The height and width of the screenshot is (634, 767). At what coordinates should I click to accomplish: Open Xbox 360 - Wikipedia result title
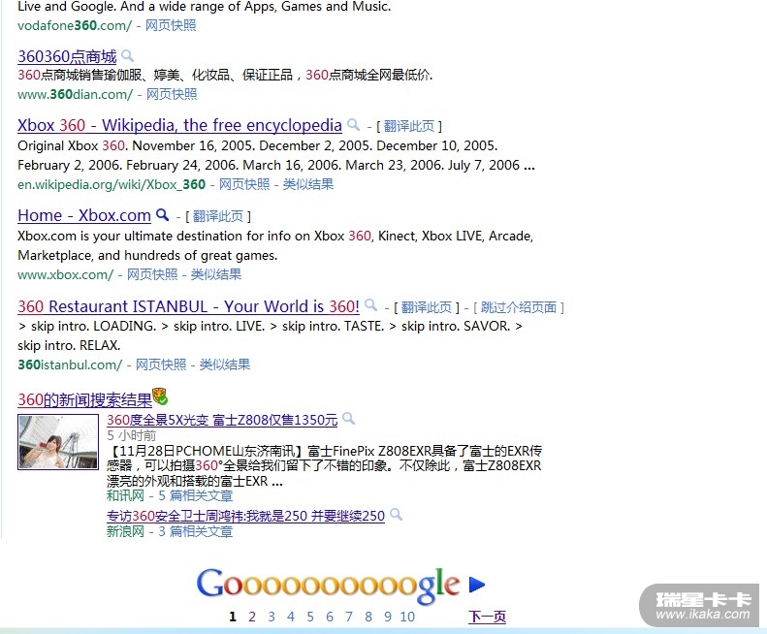179,126
